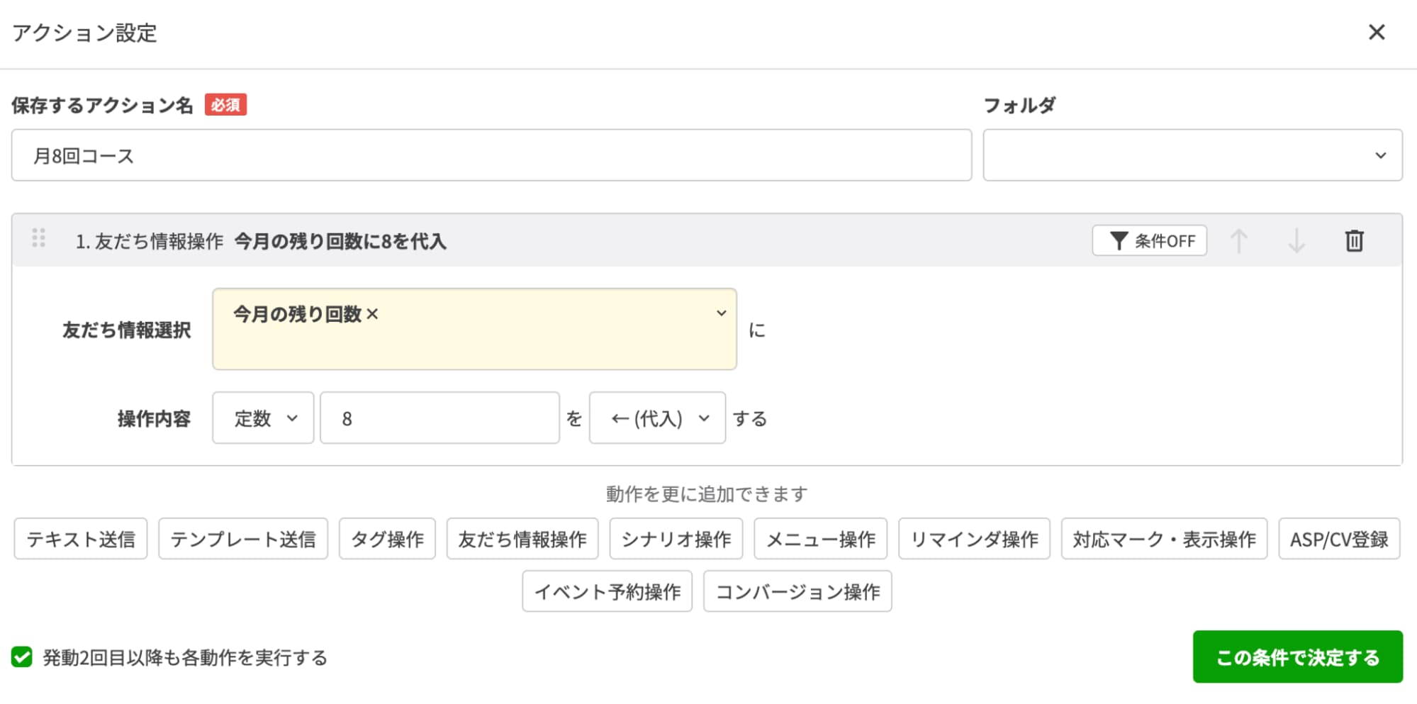Add an ASP/CV登録 action

pyautogui.click(x=1338, y=539)
